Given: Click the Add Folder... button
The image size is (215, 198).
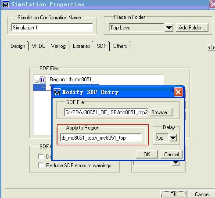Looking at the screenshot, I should (x=192, y=27).
